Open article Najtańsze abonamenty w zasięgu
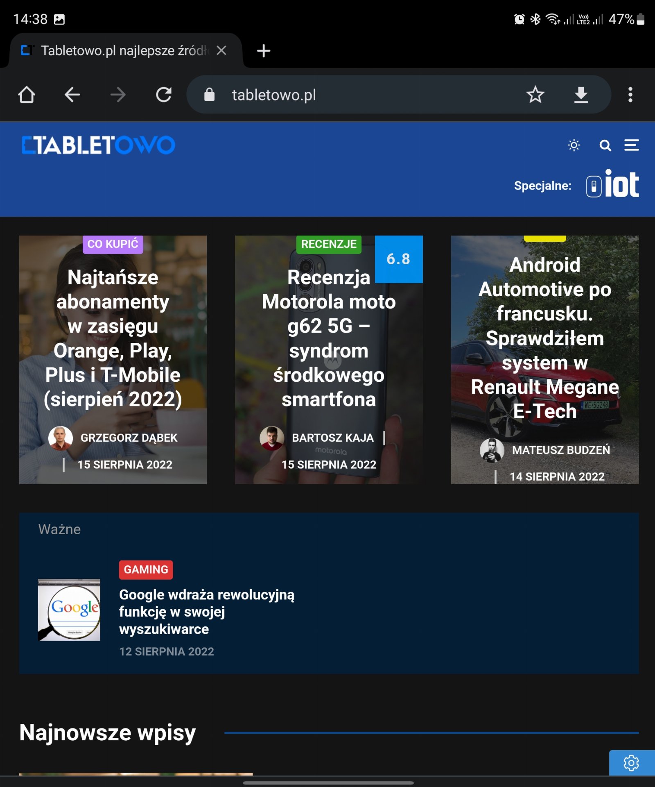 coord(113,338)
